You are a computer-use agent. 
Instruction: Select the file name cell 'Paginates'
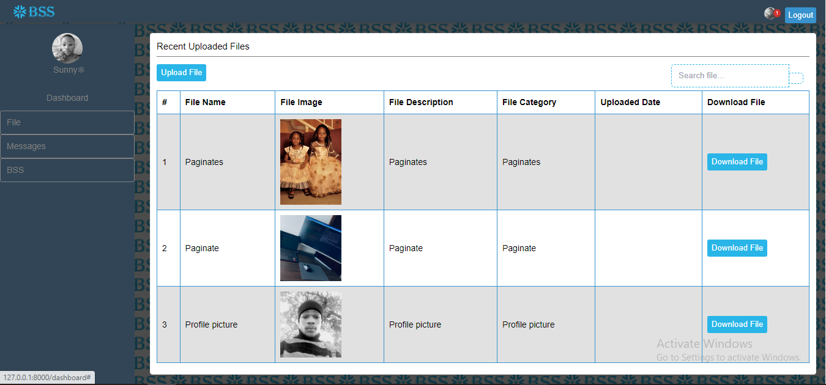click(228, 162)
